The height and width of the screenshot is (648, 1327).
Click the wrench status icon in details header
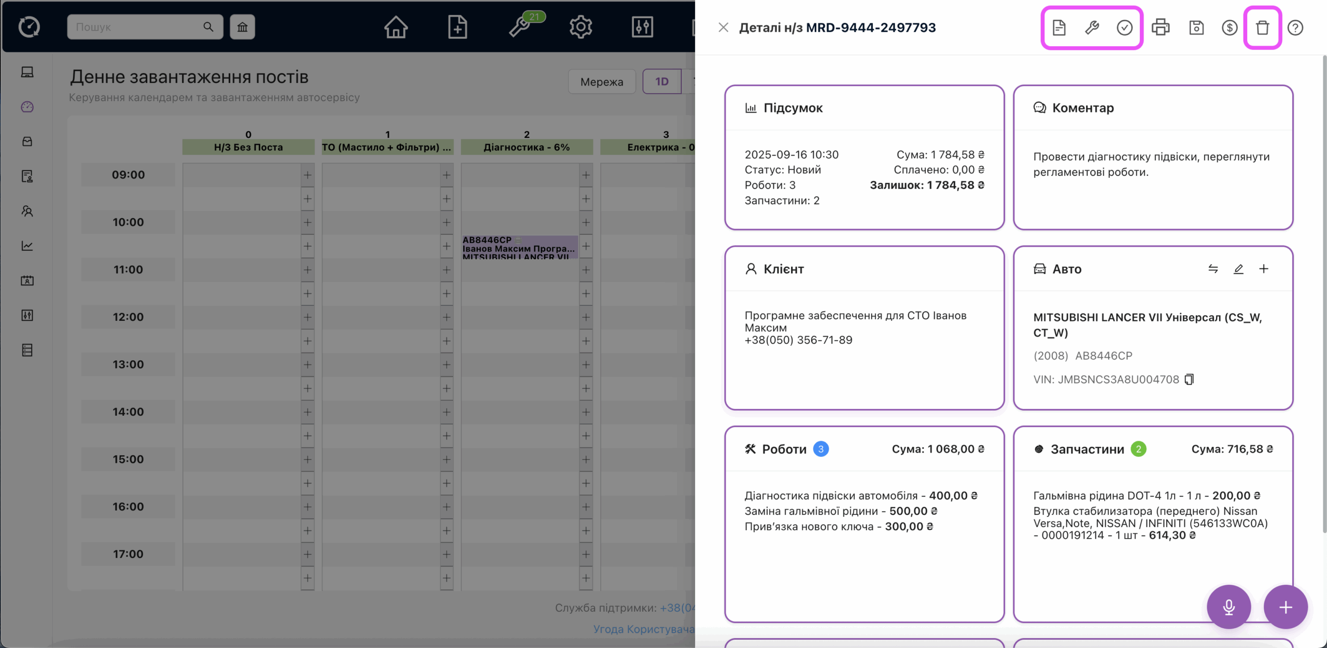pyautogui.click(x=1092, y=27)
